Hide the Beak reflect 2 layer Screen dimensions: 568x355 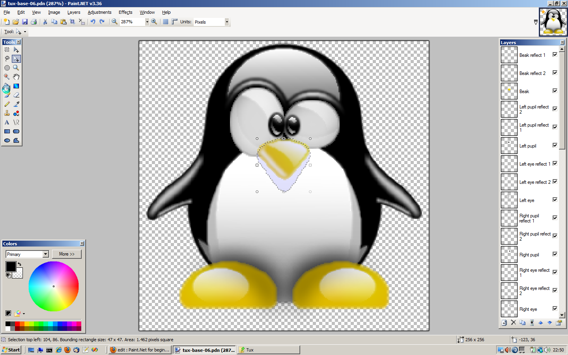pyautogui.click(x=555, y=73)
